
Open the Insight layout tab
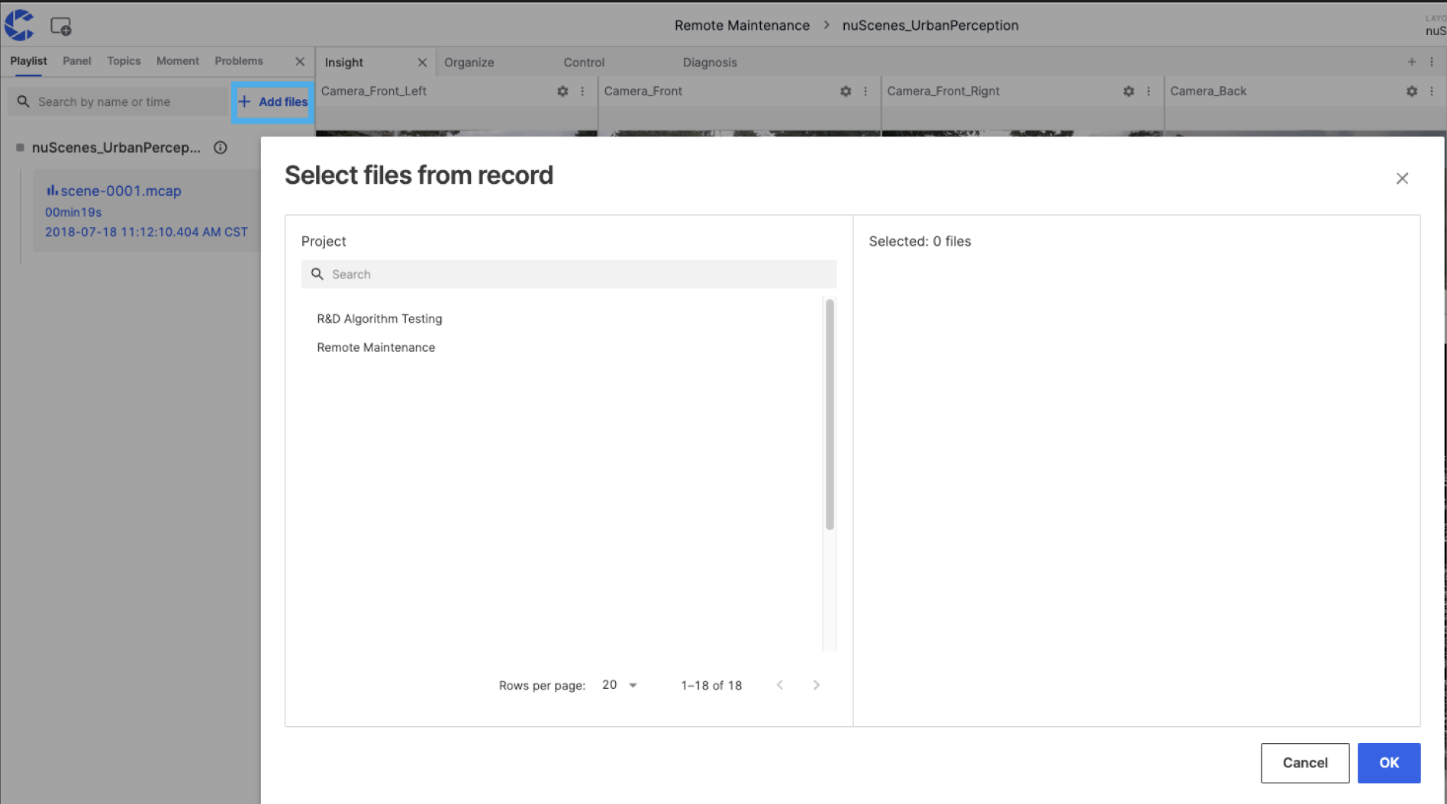click(x=344, y=63)
